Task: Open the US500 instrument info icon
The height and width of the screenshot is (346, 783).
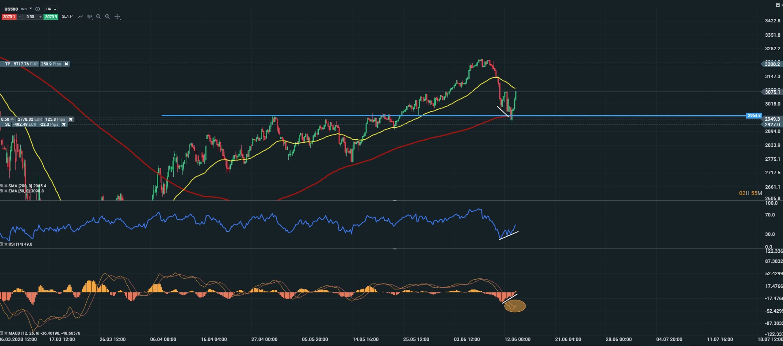Action: coord(38,9)
